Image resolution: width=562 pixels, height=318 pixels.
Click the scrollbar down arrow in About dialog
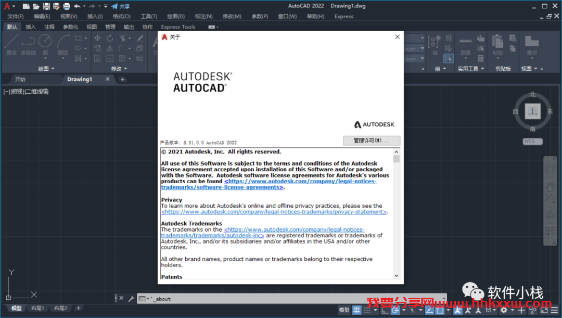[397, 276]
